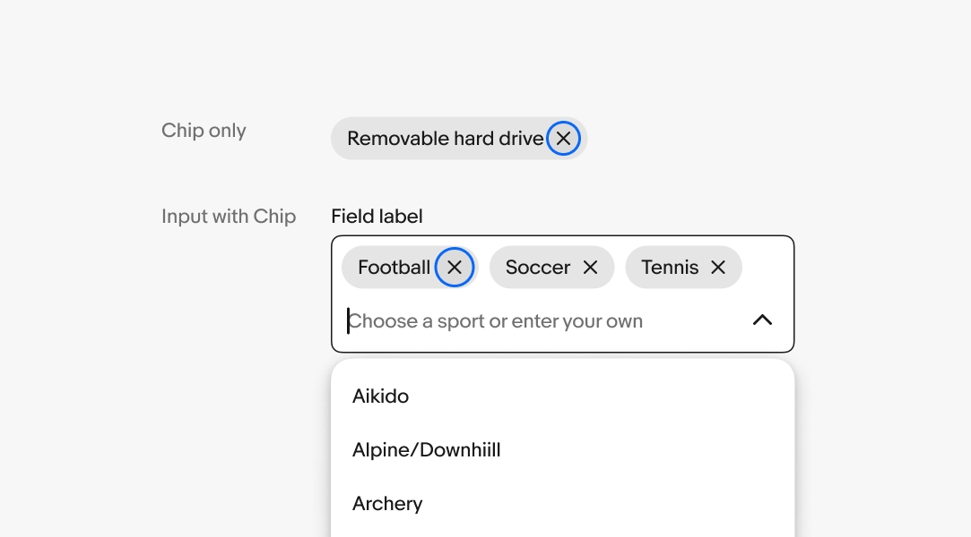Click blank area right of Archery option

point(628,504)
